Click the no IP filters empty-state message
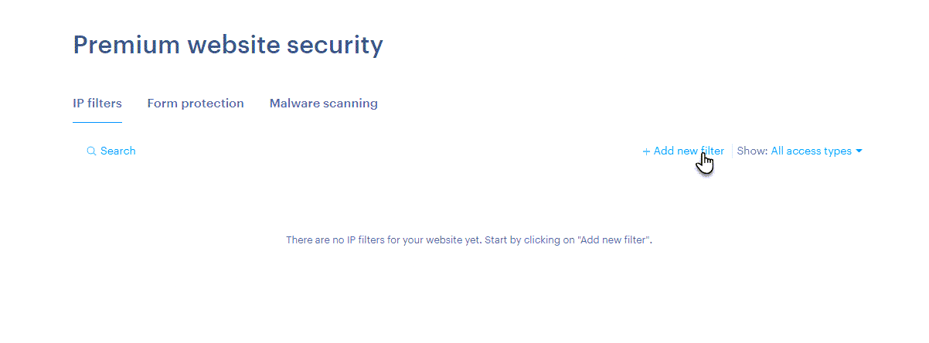This screenshot has width=929, height=343. pyautogui.click(x=469, y=240)
